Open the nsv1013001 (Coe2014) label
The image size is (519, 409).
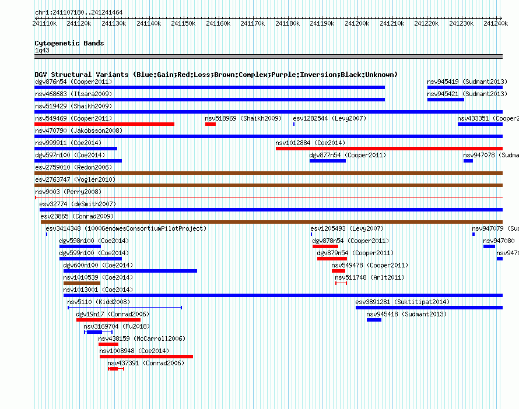coord(98,290)
